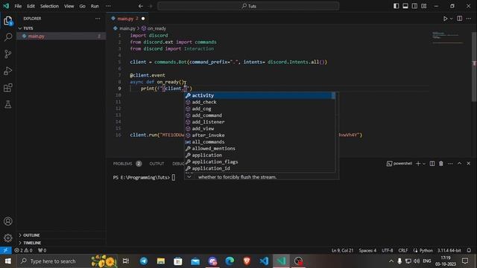Run the Python file with play button
The width and height of the screenshot is (477, 268).
[445, 19]
